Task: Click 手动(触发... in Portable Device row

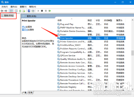Action: [x=109, y=31]
